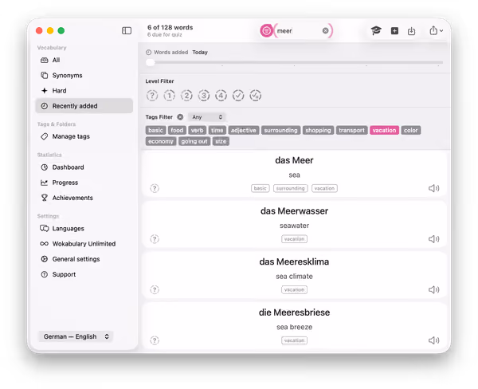Viewport: 478px width, 389px height.
Task: Click the vacation tag on das Meer card
Action: [x=325, y=188]
